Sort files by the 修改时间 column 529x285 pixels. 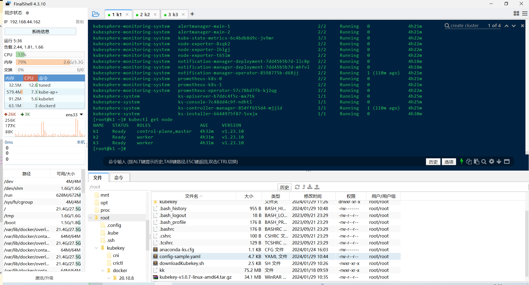[x=312, y=196]
